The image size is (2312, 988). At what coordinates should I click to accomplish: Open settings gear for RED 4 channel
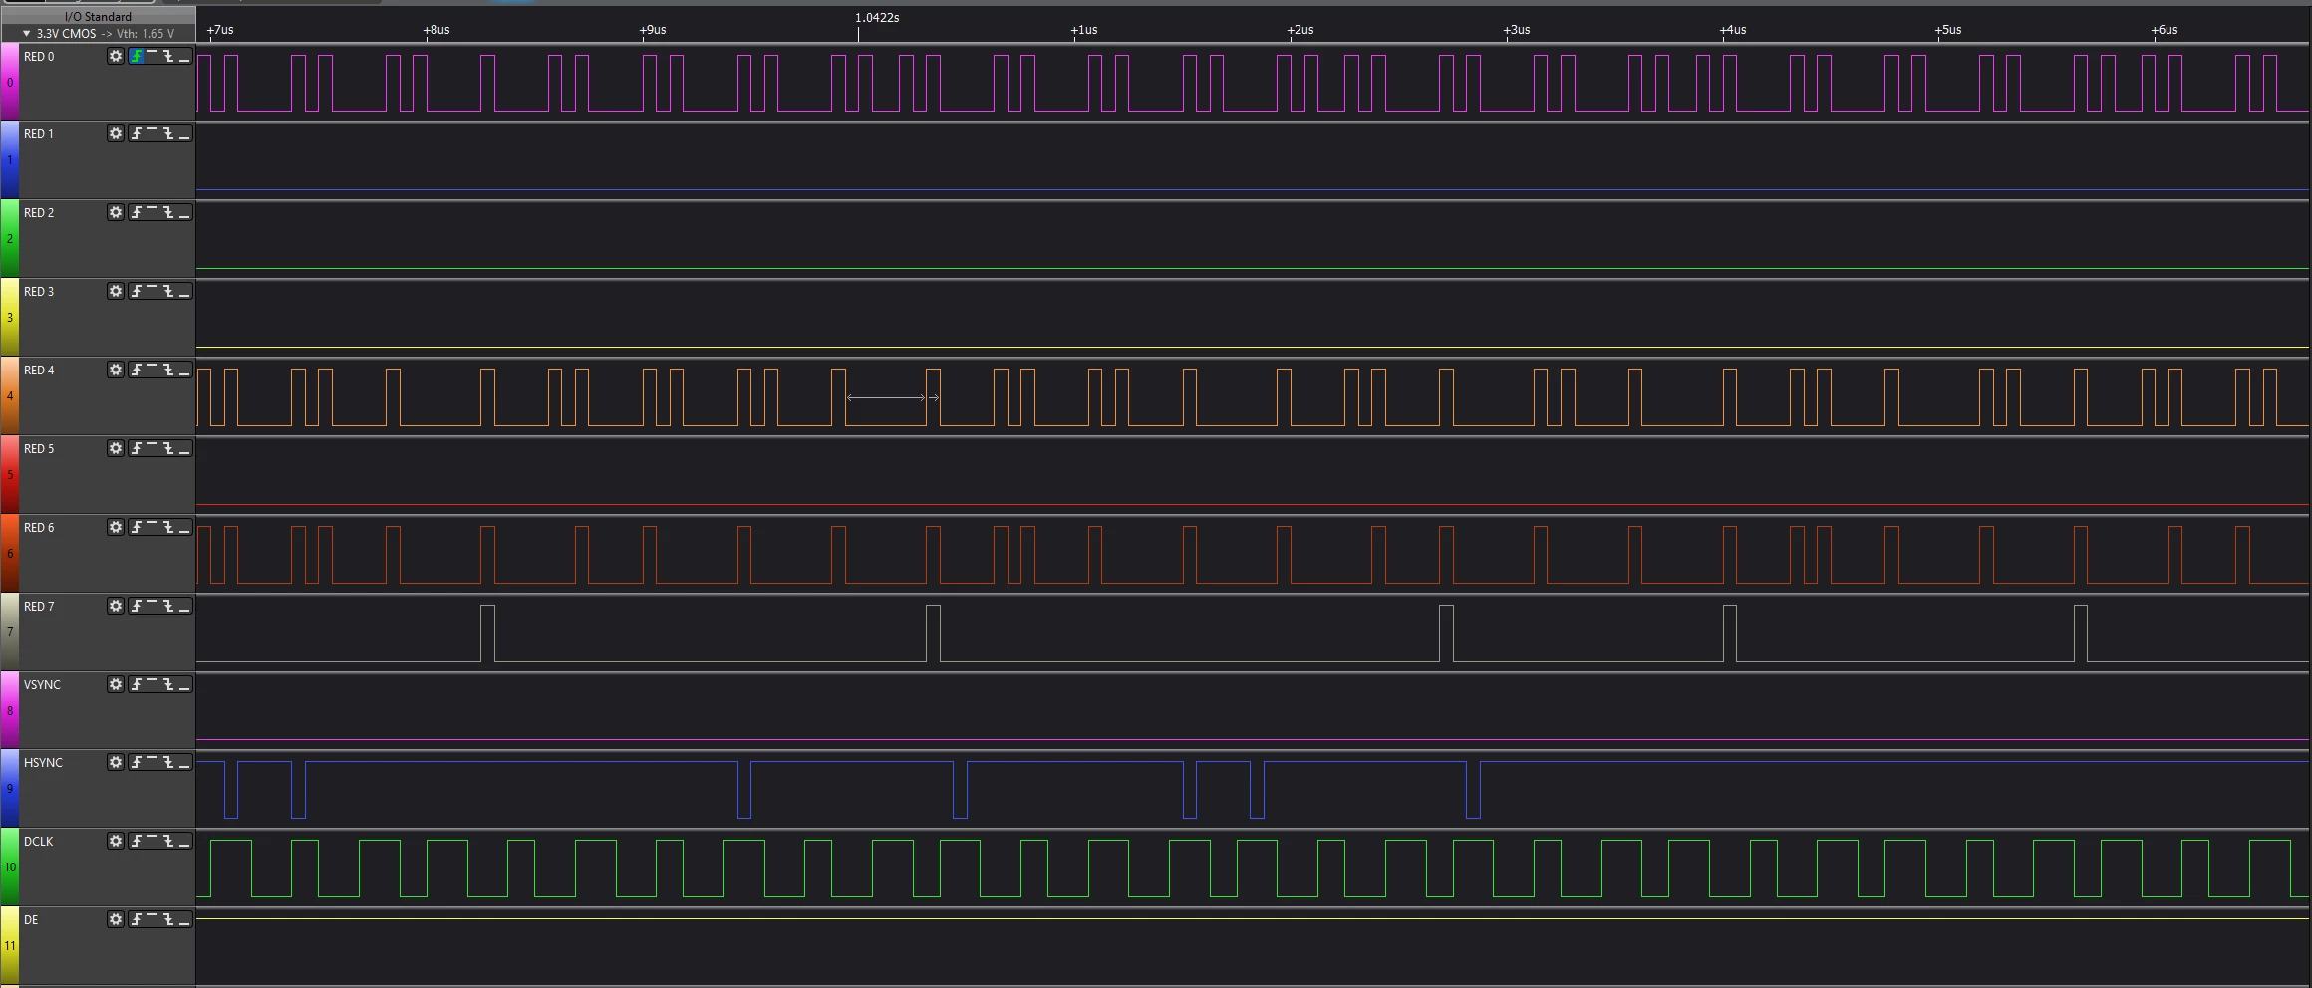(x=116, y=370)
